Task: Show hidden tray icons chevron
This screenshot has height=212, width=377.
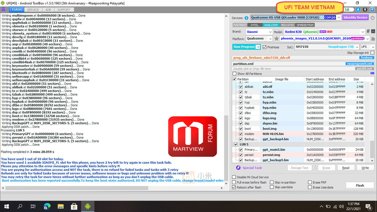Action: [322, 206]
